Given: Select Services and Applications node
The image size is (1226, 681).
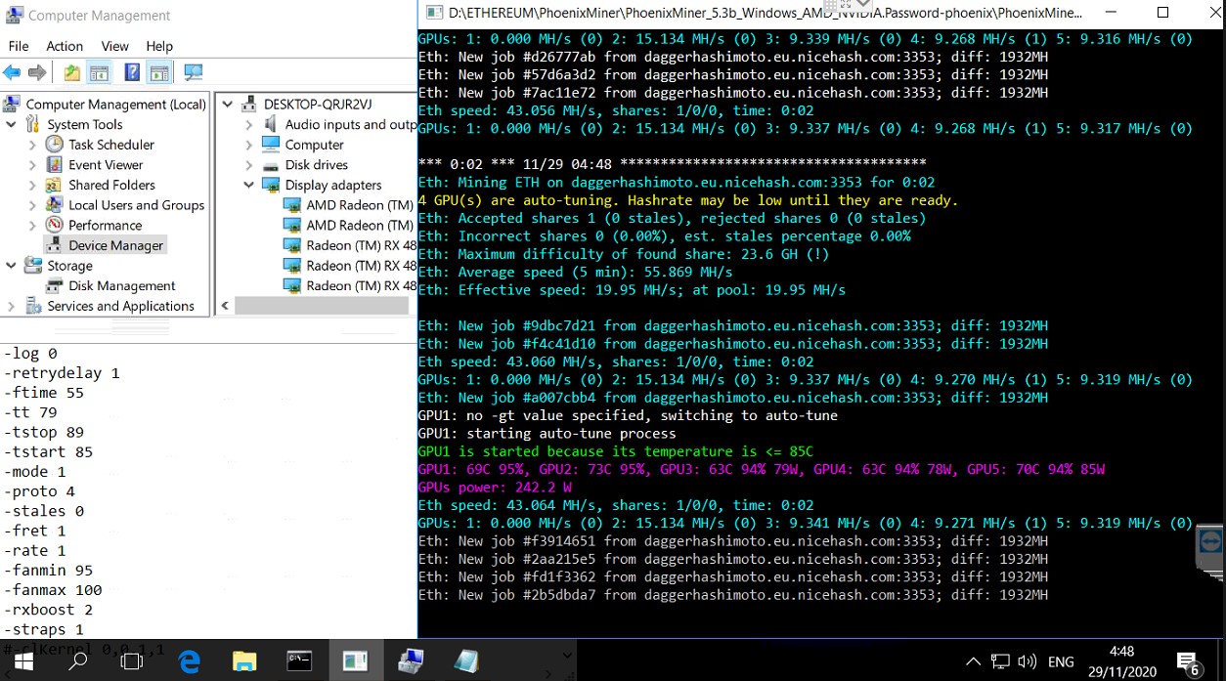Looking at the screenshot, I should 120,306.
